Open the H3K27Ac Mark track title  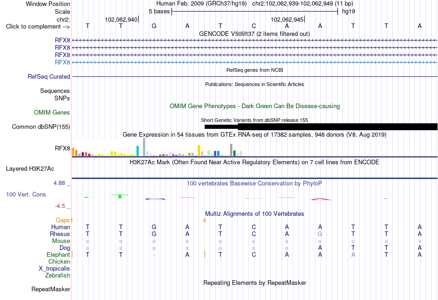pos(254,162)
